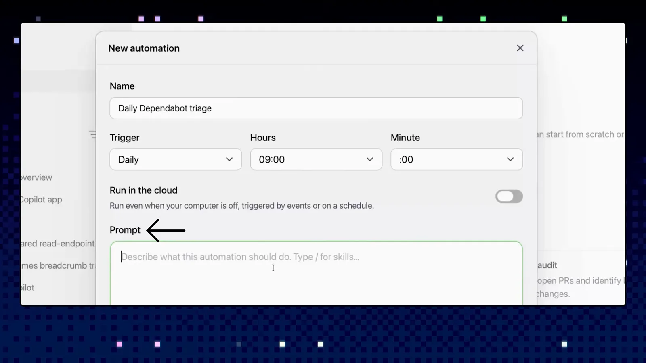Viewport: 646px width, 363px height.
Task: Click the 'Run even when your computer is off' description
Action: pos(242,206)
